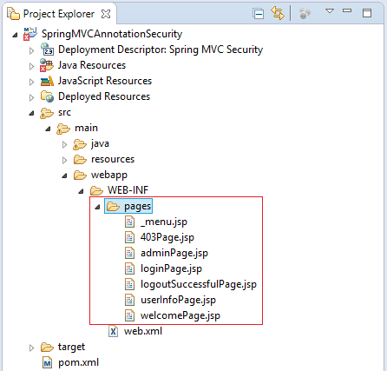Close the Project Explorer tab
Screen dimensions: 387x371
[x=106, y=14]
